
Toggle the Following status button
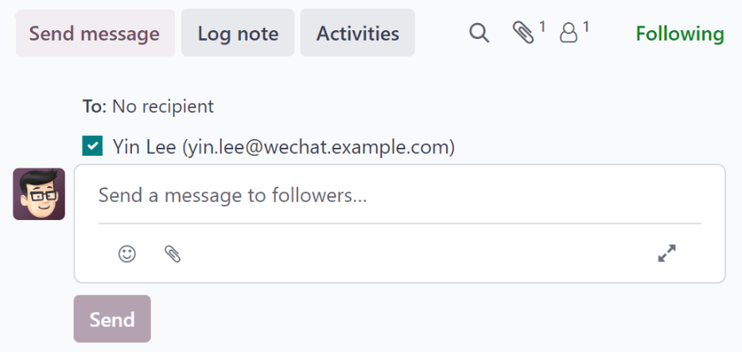(x=680, y=33)
